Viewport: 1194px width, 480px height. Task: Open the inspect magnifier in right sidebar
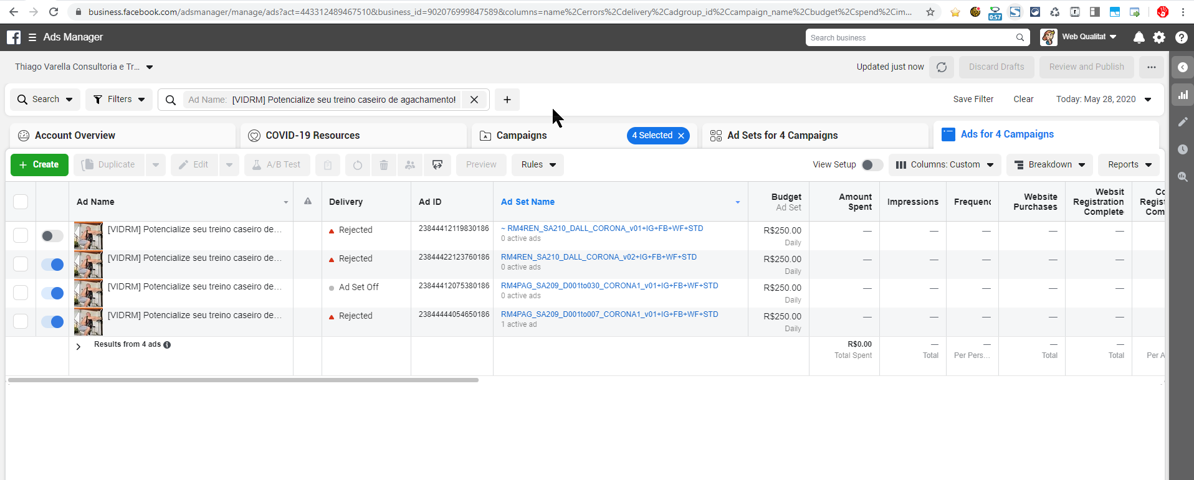(1182, 177)
